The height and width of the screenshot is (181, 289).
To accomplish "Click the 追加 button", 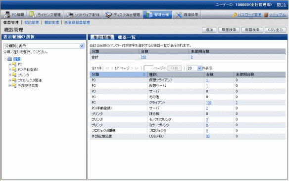I will tap(209, 30).
